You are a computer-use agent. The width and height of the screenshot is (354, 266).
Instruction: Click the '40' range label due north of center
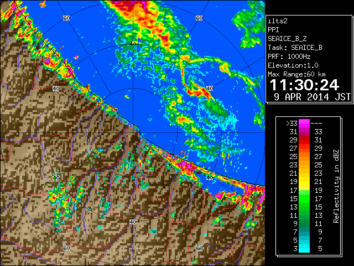133,44
